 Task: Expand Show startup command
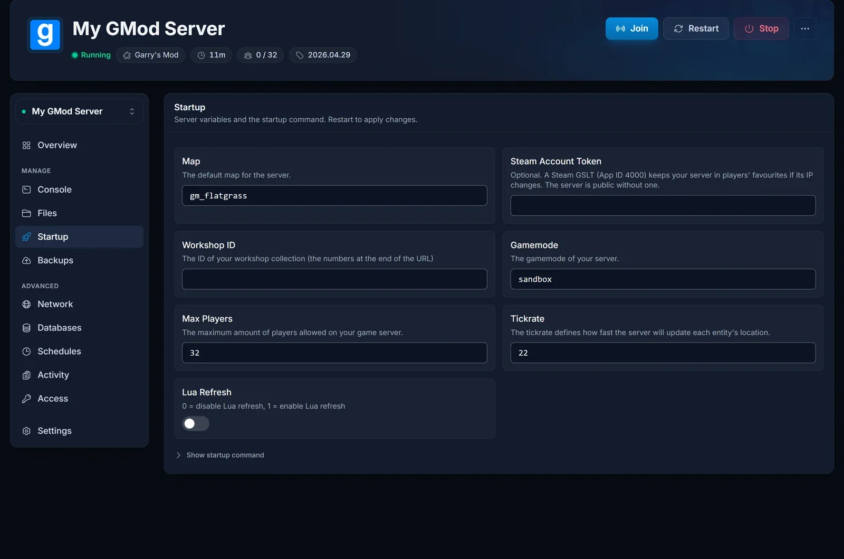click(219, 455)
